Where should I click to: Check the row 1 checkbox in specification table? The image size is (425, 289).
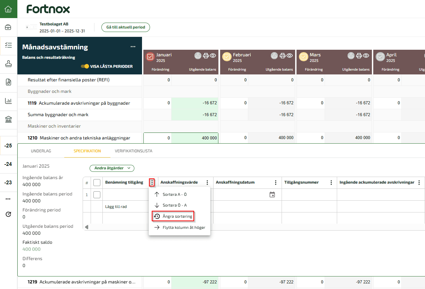[x=97, y=195]
